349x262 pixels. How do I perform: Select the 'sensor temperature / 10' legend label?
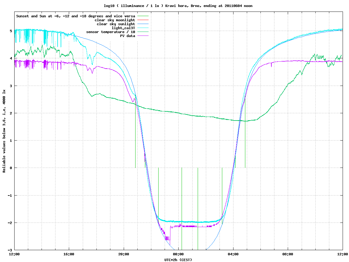tap(111, 32)
